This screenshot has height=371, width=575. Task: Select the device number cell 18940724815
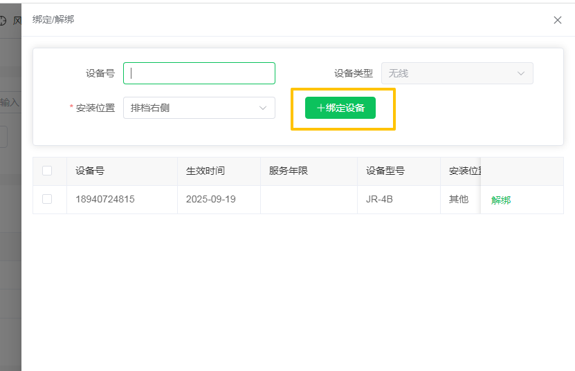[x=105, y=200]
